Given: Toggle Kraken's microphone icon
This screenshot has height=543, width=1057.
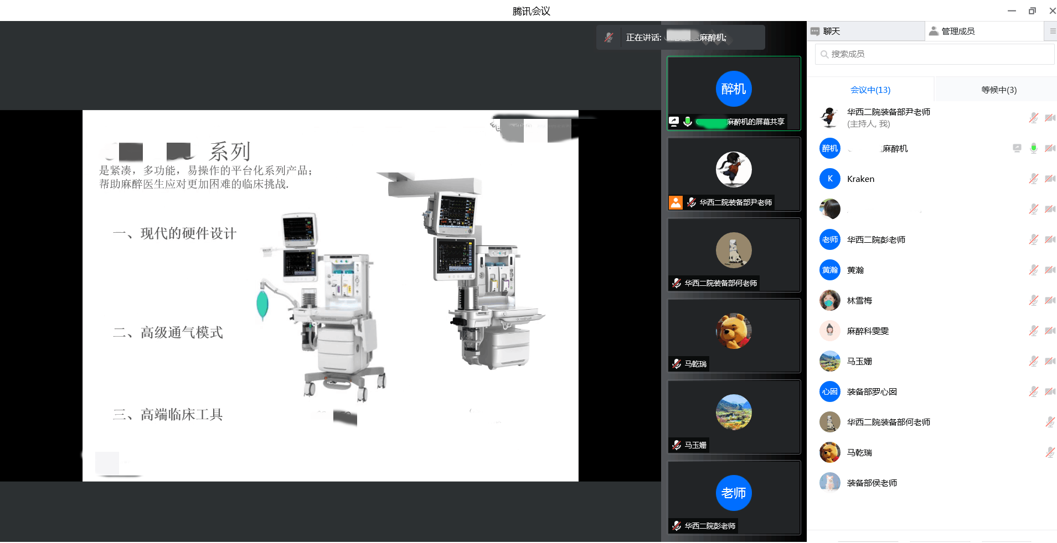Looking at the screenshot, I should point(1033,179).
